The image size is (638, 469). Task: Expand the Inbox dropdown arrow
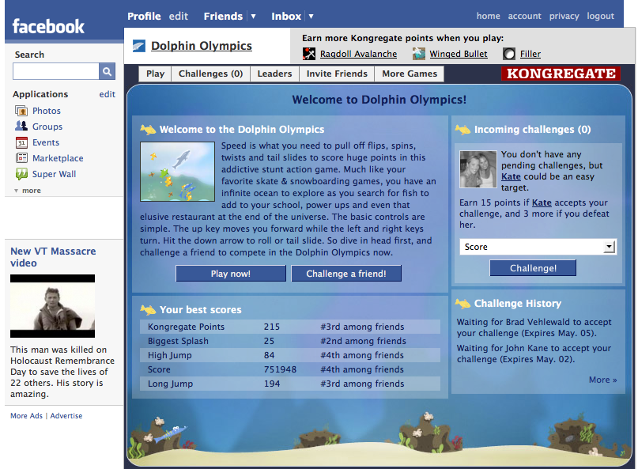click(311, 17)
